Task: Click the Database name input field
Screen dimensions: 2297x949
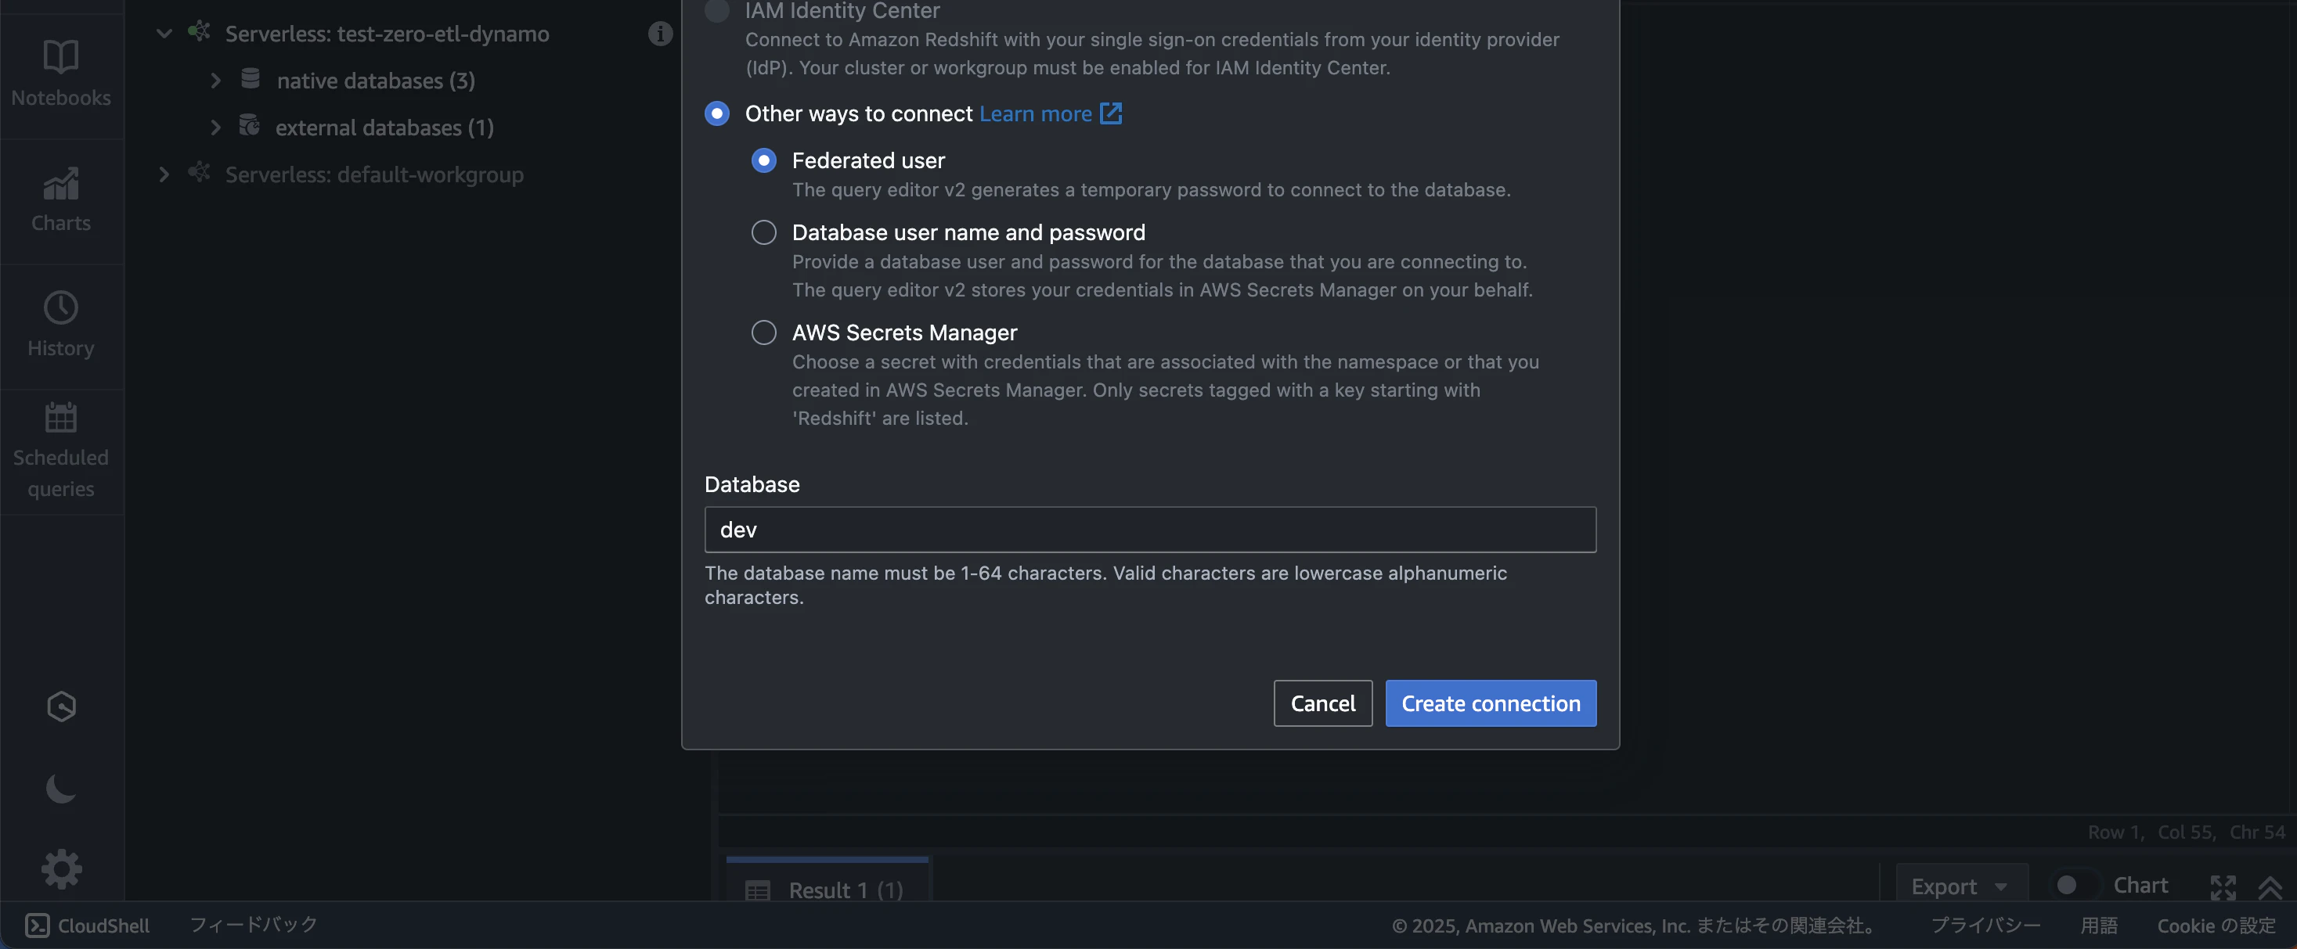Action: 1149,530
